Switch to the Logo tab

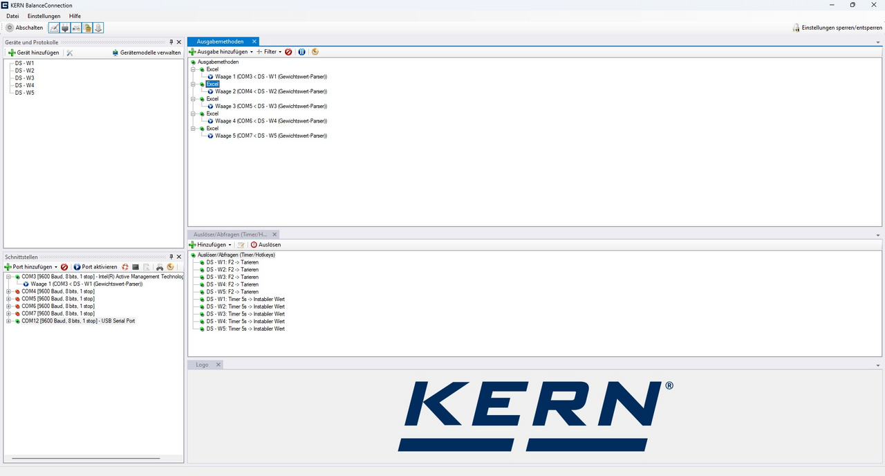(202, 365)
